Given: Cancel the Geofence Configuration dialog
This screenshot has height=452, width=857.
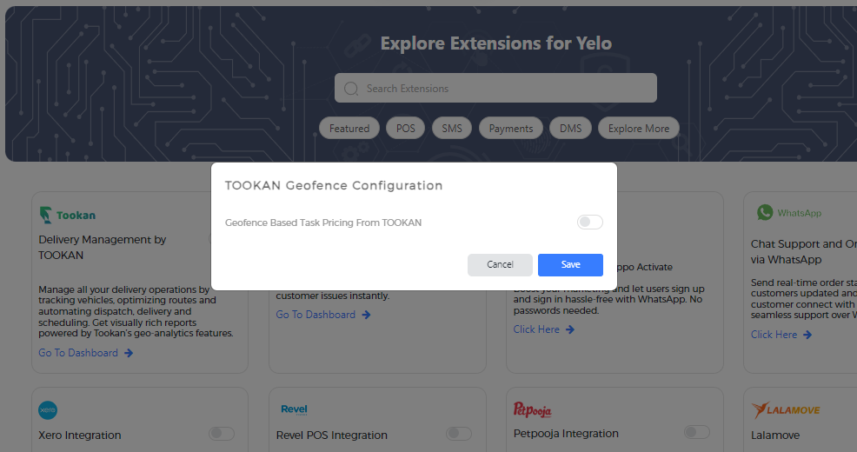Looking at the screenshot, I should click(x=500, y=264).
